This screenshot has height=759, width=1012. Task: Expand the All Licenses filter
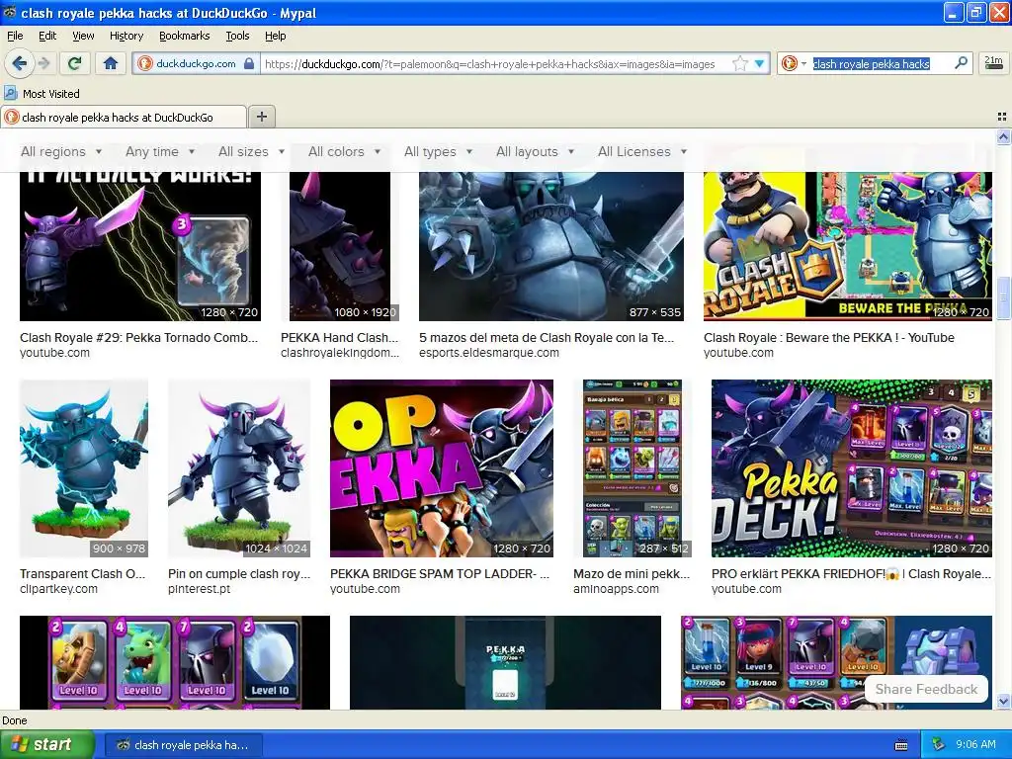coord(642,151)
